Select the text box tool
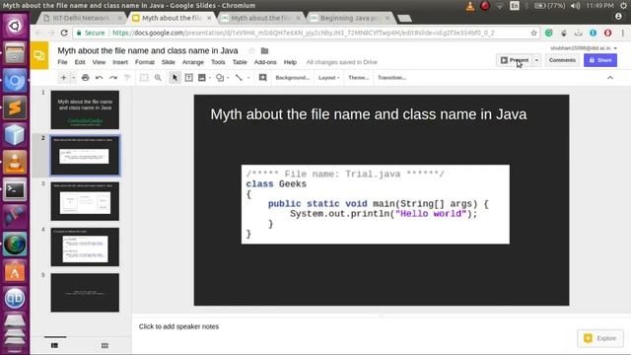The height and width of the screenshot is (355, 631). tap(188, 78)
